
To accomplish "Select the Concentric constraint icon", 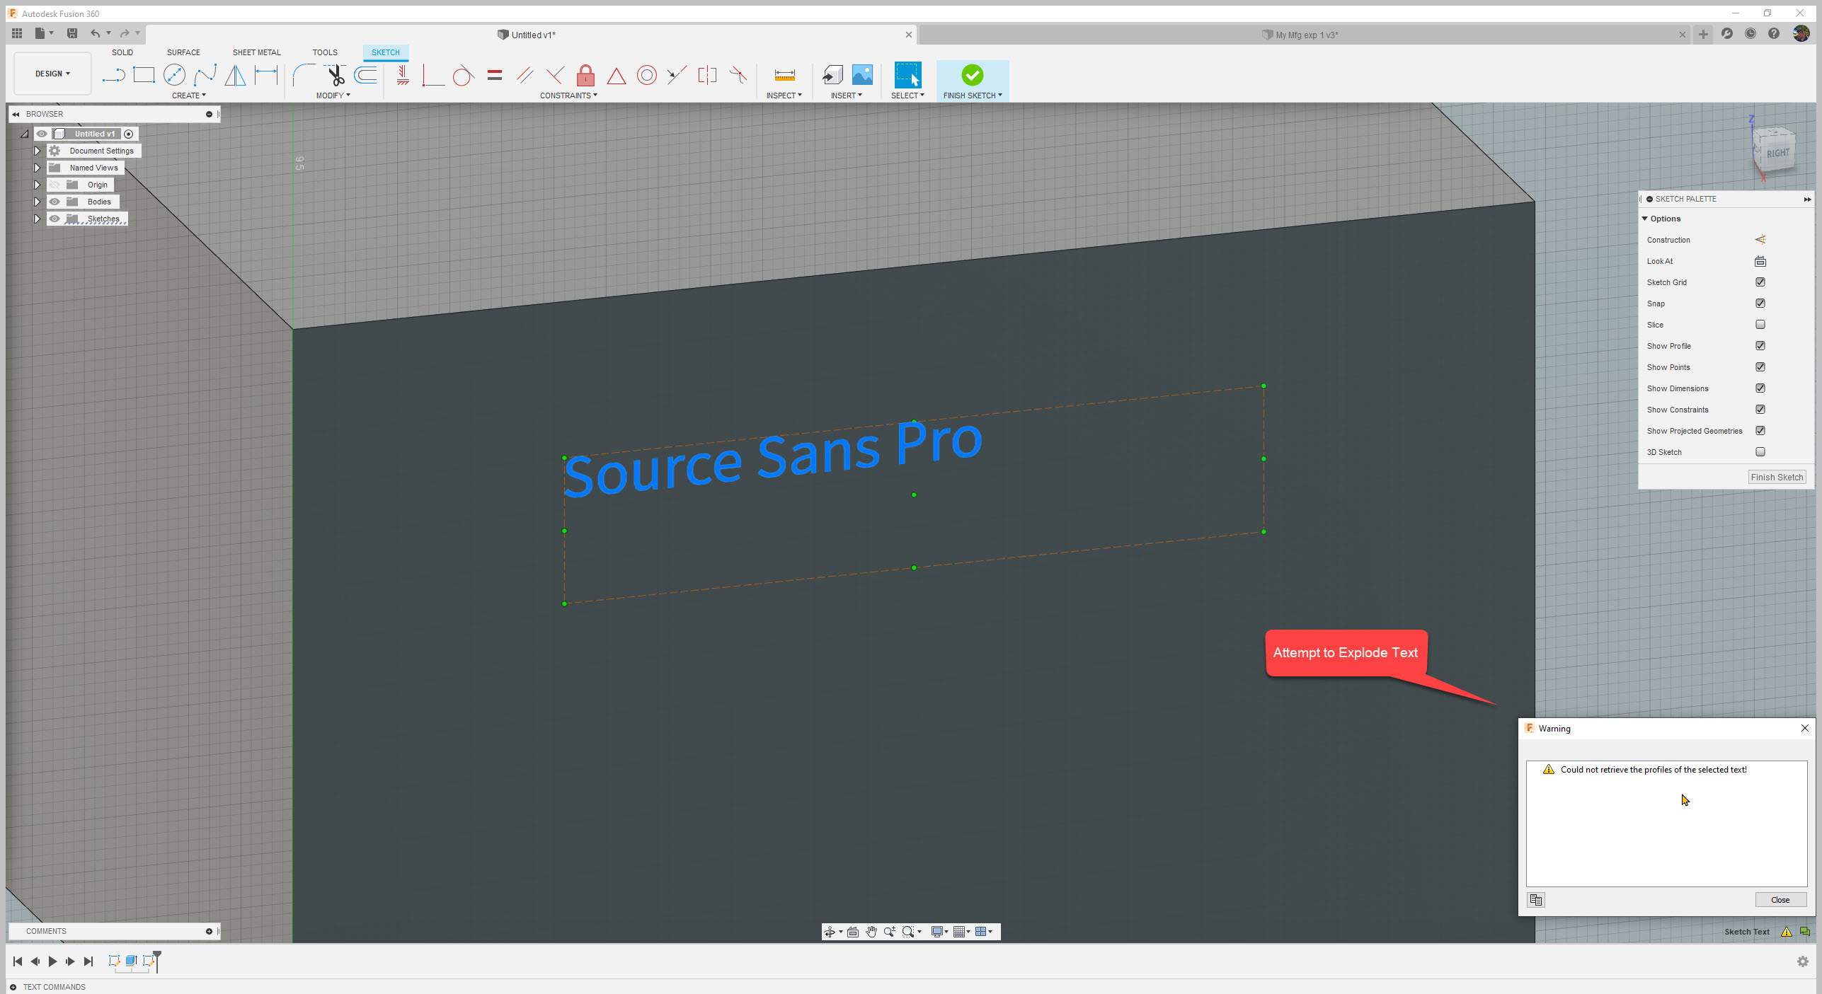I will [x=646, y=75].
